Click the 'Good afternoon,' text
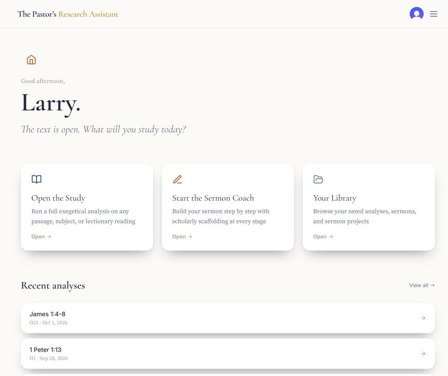 [43, 81]
